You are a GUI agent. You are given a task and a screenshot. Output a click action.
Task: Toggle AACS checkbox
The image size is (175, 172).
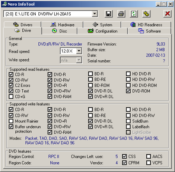pyautogui.click(x=149, y=156)
